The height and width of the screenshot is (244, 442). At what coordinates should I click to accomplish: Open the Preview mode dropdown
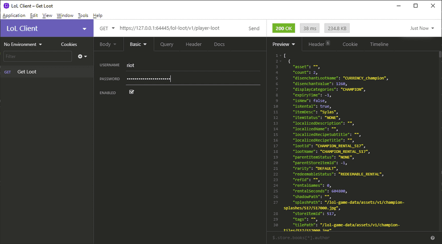coord(283,44)
